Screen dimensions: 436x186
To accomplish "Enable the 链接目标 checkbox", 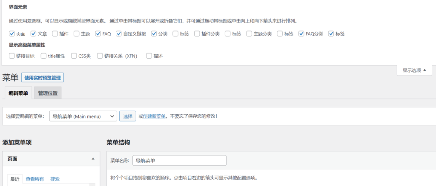I will click(12, 56).
